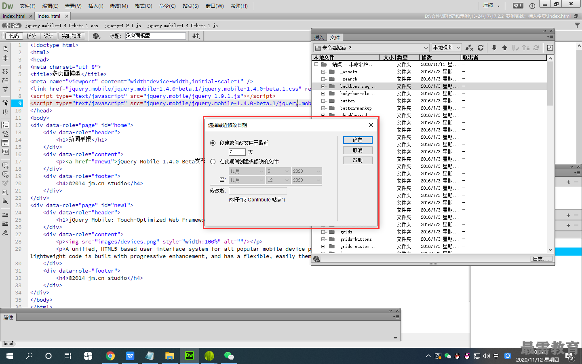Click the Open Documents icon in code toolbar
The width and height of the screenshot is (582, 364).
[x=5, y=49]
